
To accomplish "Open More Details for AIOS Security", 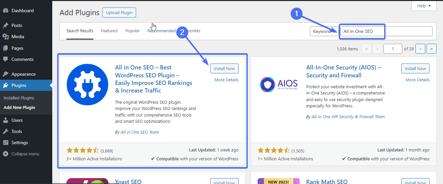I will (x=417, y=80).
